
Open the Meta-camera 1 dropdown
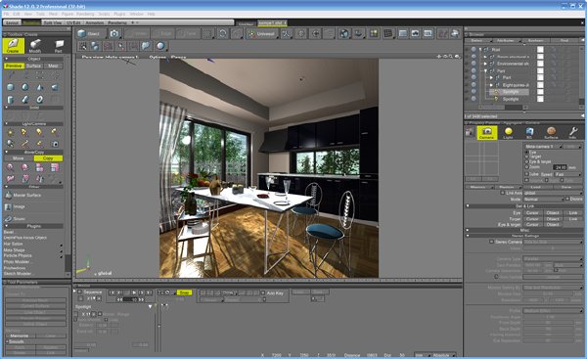tap(543, 147)
